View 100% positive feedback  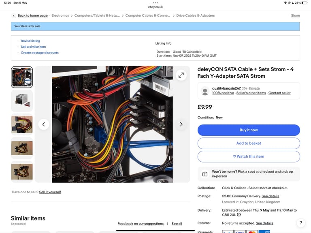click(x=223, y=93)
